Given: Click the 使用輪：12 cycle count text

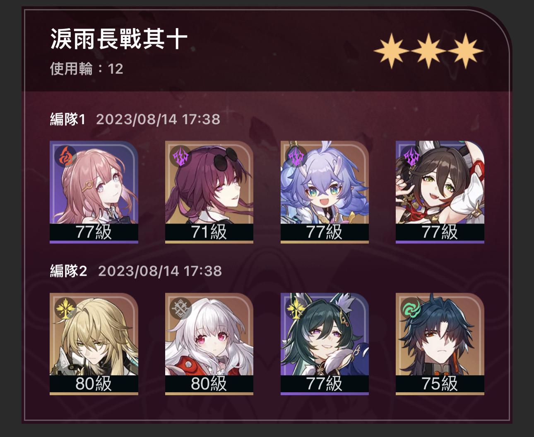Looking at the screenshot, I should (87, 69).
